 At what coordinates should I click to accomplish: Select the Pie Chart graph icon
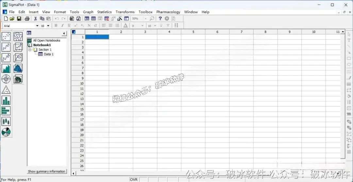click(x=6, y=132)
